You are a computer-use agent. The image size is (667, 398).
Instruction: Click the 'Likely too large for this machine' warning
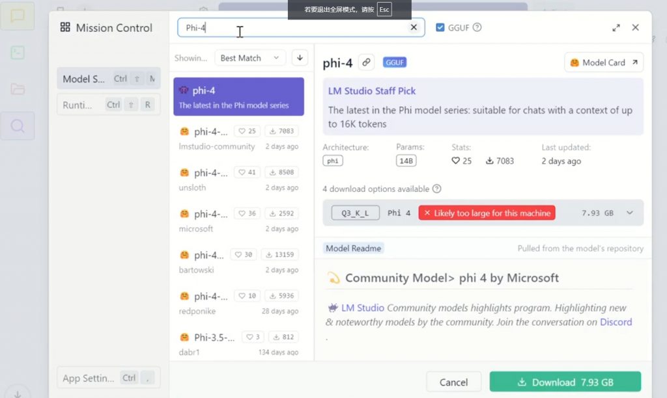[487, 213]
